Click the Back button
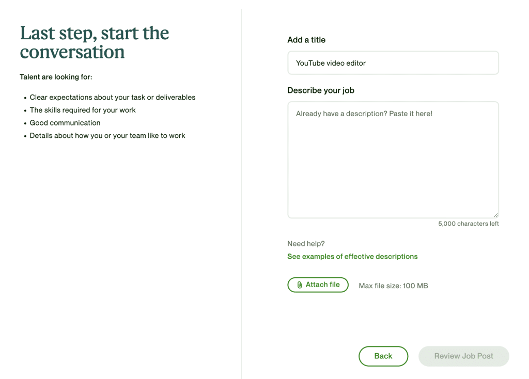Screen dimensions: 529x379 383,356
